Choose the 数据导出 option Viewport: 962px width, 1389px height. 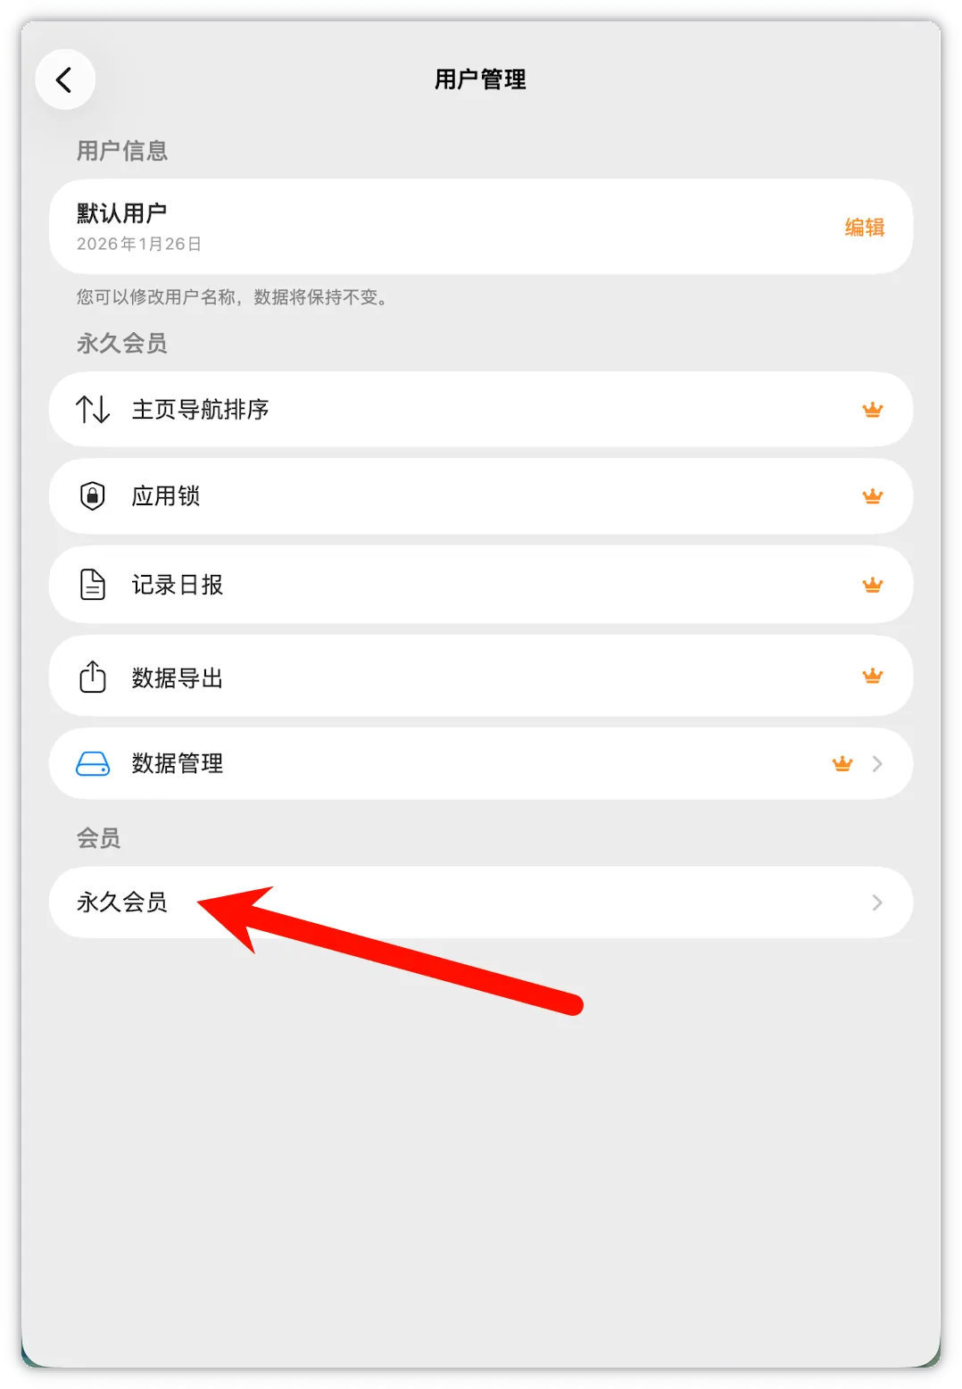pos(481,676)
